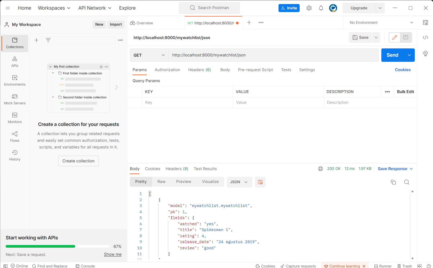Open Capture requests
The width and height of the screenshot is (433, 268).
tap(298, 266)
